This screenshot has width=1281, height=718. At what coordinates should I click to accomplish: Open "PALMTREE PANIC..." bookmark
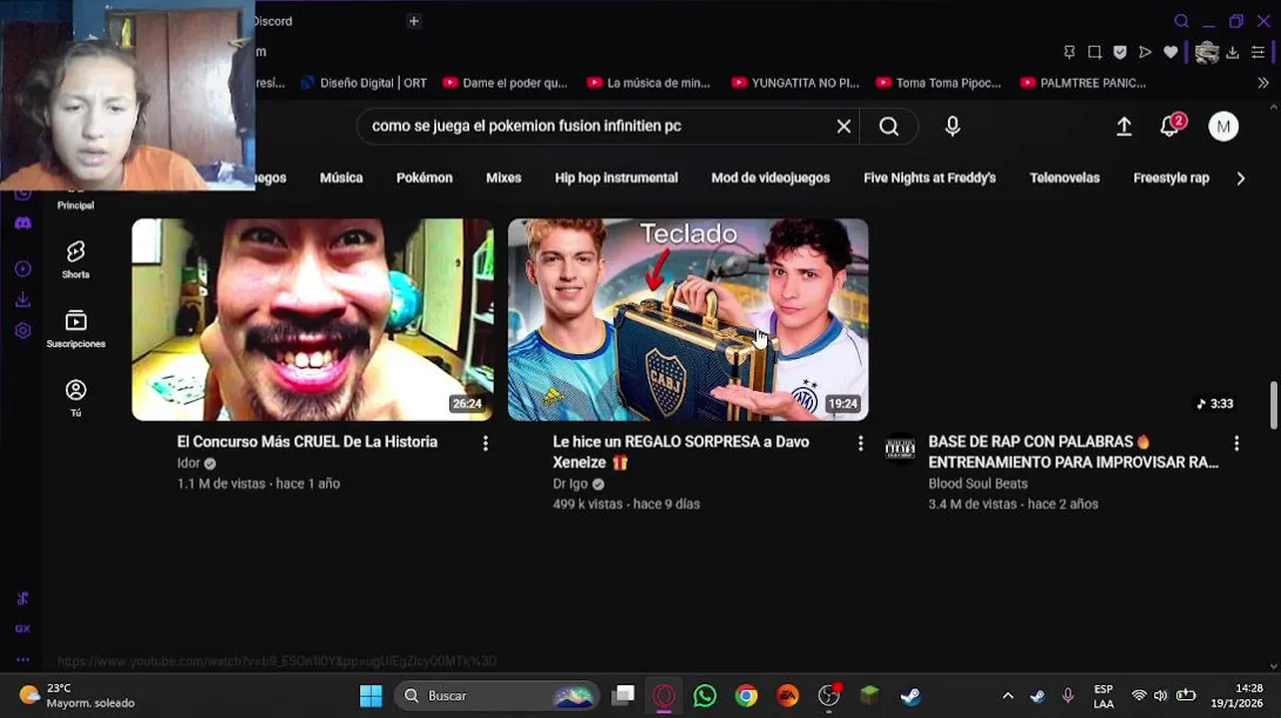(x=1082, y=83)
